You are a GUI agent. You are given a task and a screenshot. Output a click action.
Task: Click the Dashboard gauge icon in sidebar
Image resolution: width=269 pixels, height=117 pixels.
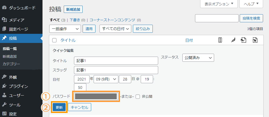[x=4, y=8]
